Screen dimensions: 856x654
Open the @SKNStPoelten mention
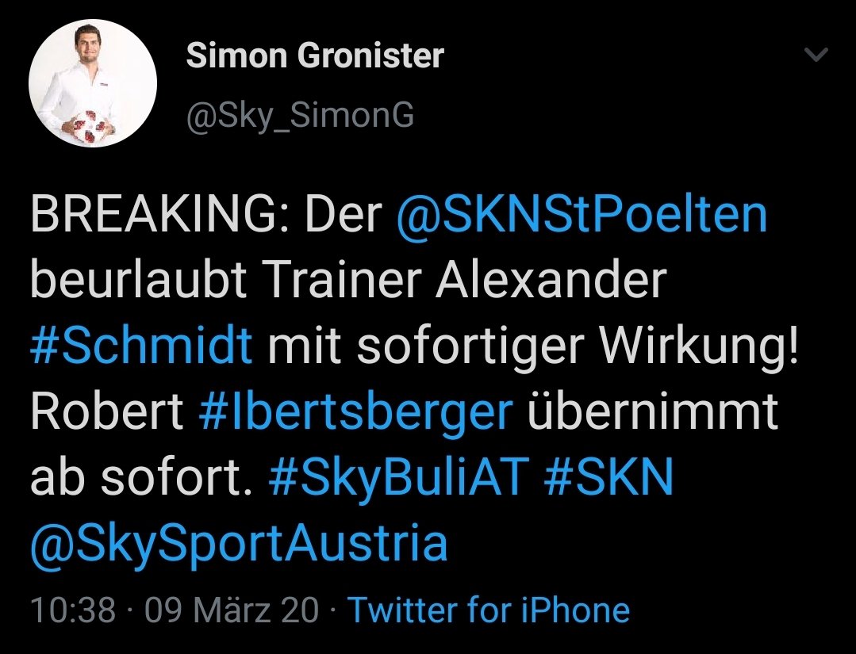(582, 213)
